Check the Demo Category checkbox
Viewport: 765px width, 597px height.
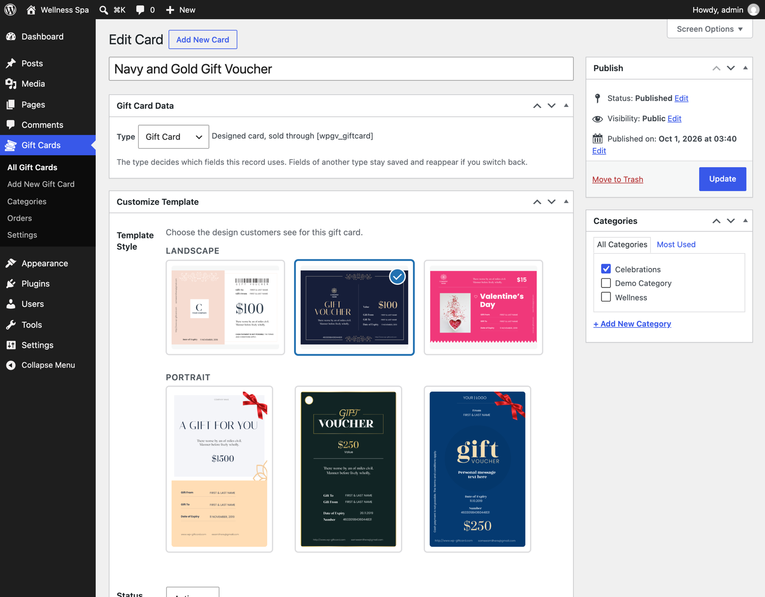point(606,283)
